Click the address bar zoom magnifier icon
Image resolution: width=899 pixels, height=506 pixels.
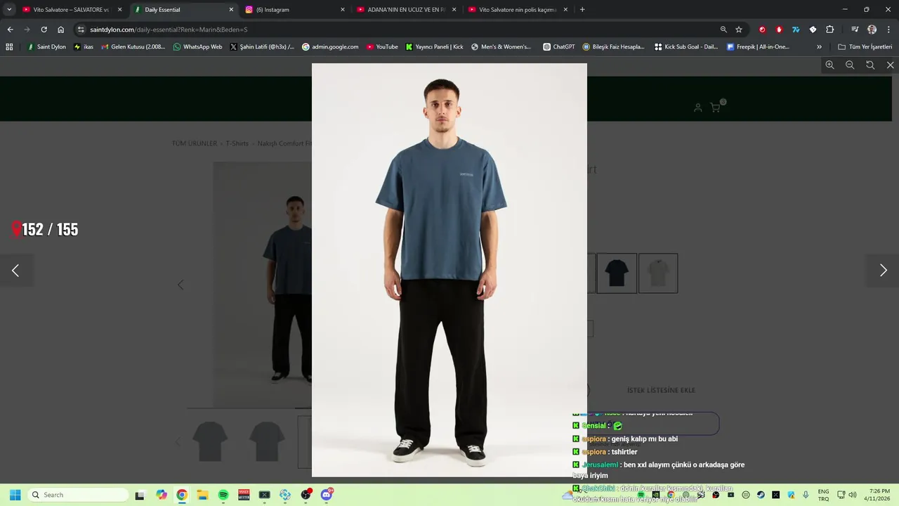723,30
